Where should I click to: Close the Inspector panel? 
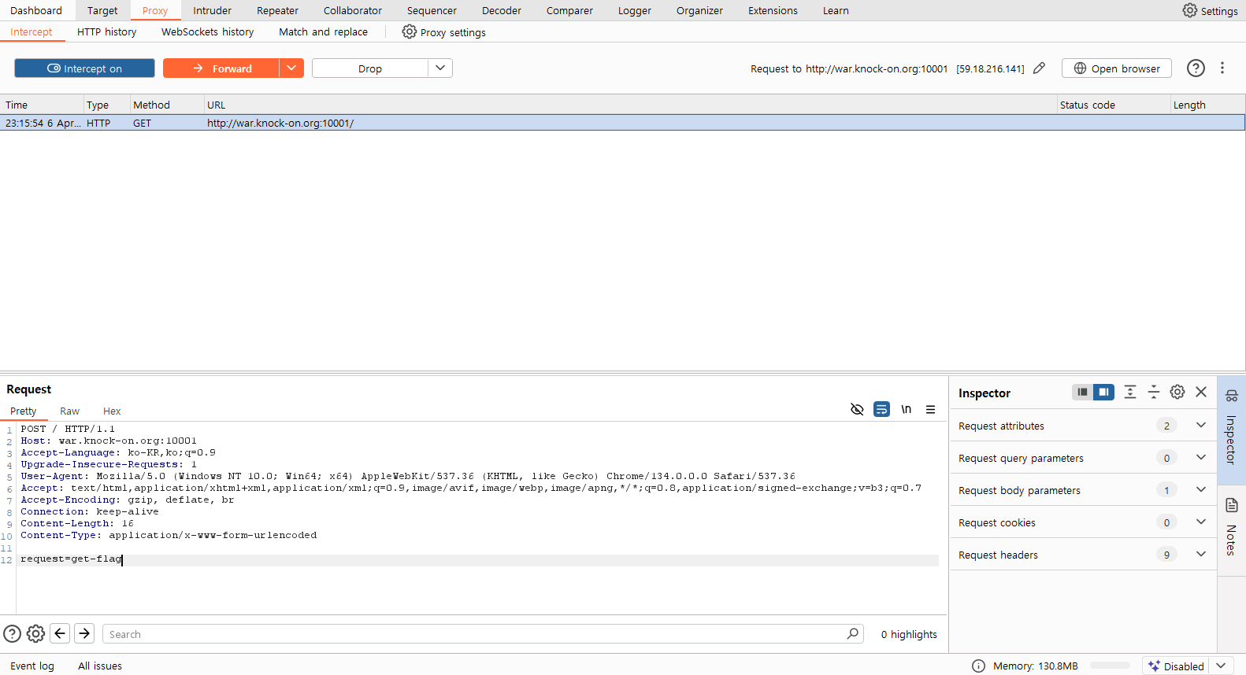tap(1201, 392)
